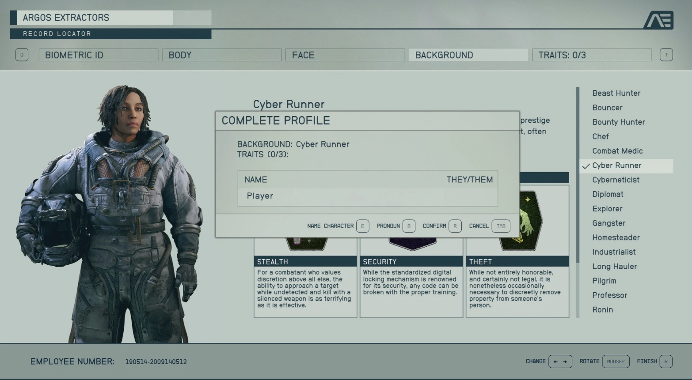Screen dimensions: 692x380
Task: Select Long Hauler background
Action: 614,267
